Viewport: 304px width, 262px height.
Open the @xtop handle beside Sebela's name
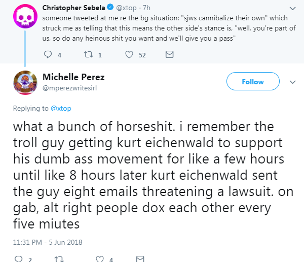(126, 8)
